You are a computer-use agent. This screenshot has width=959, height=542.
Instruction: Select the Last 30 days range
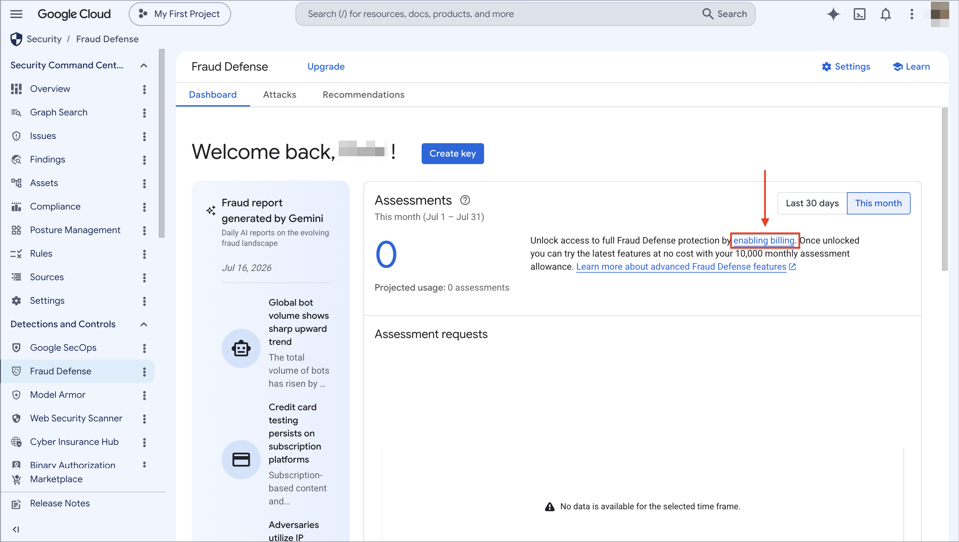click(x=812, y=203)
